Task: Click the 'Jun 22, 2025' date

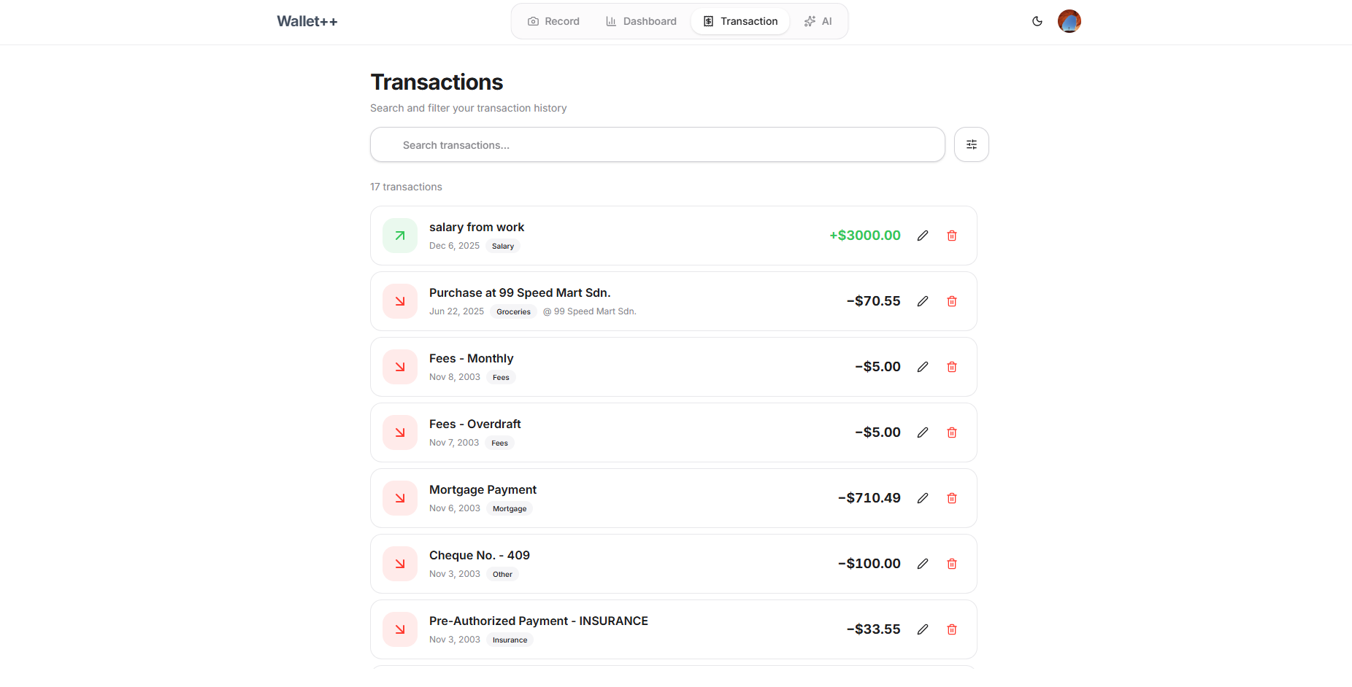Action: click(x=456, y=311)
